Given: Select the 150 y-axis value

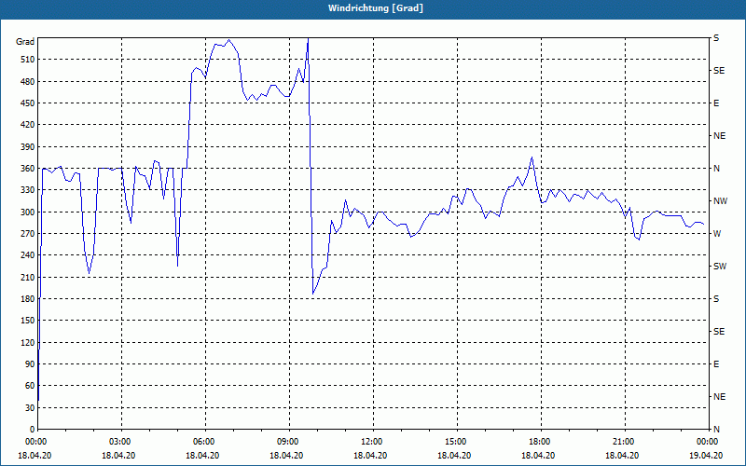Looking at the screenshot, I should click(28, 321).
